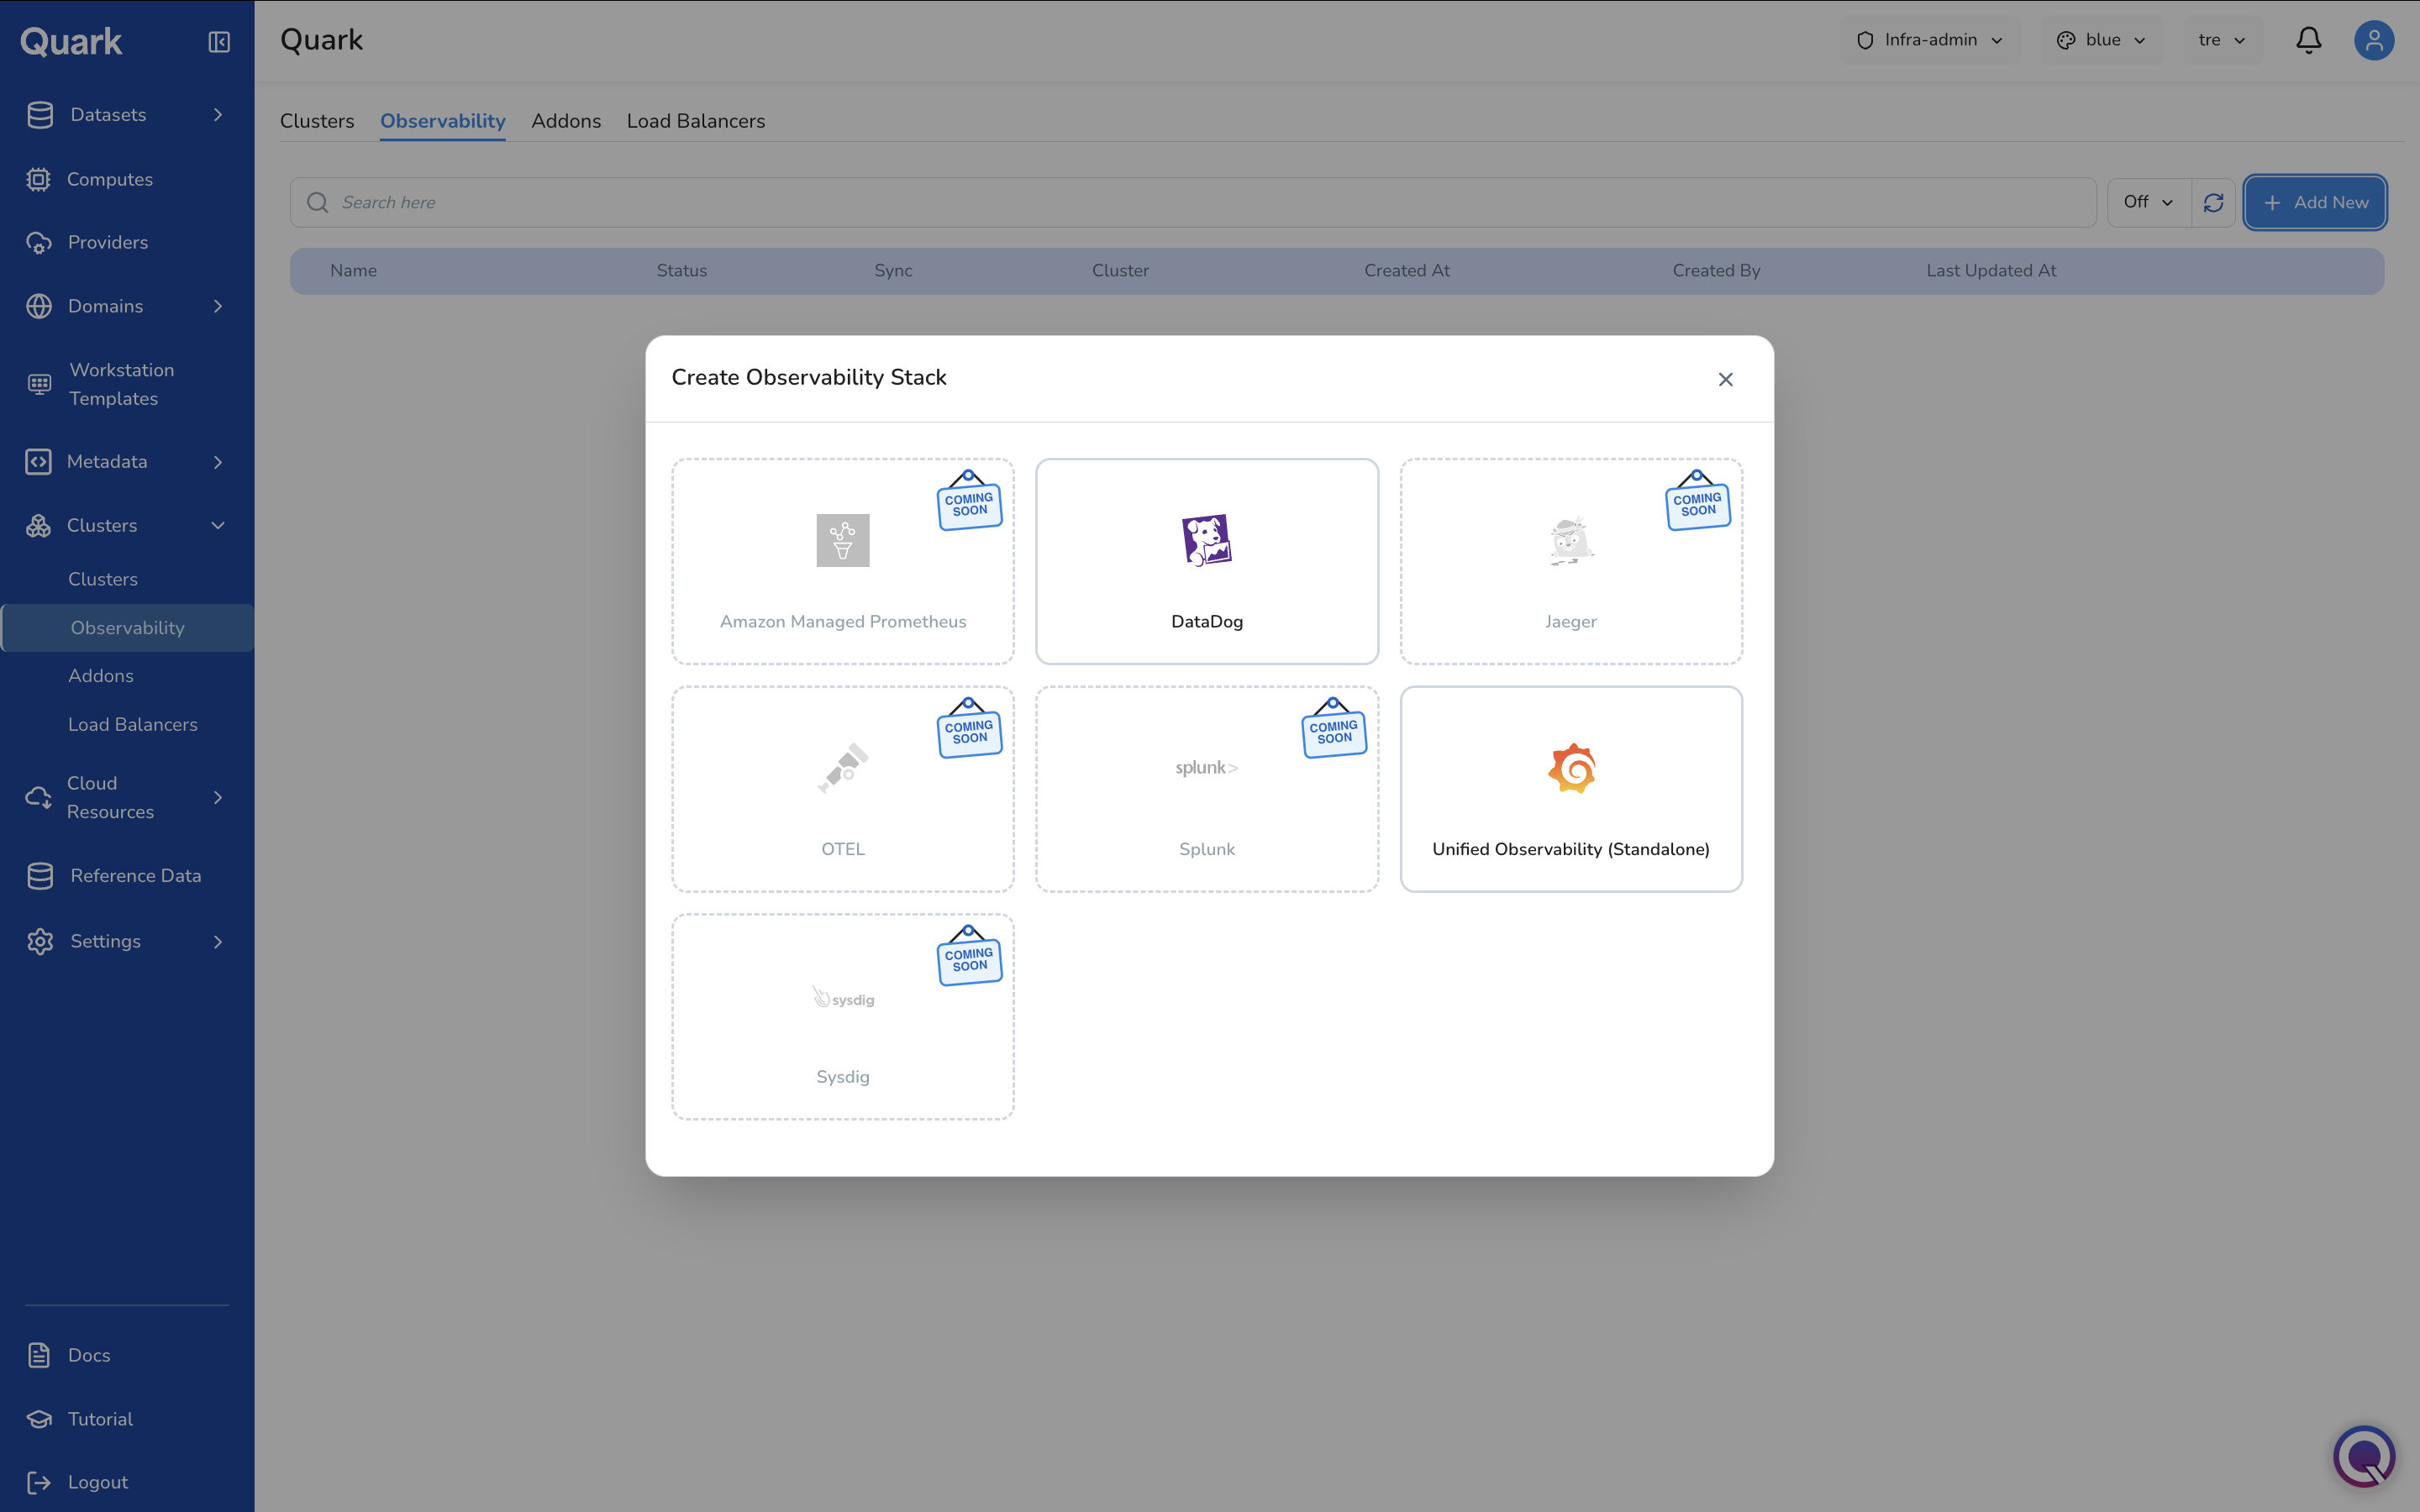Click the Sync column header
The image size is (2420, 1512).
pyautogui.click(x=893, y=271)
